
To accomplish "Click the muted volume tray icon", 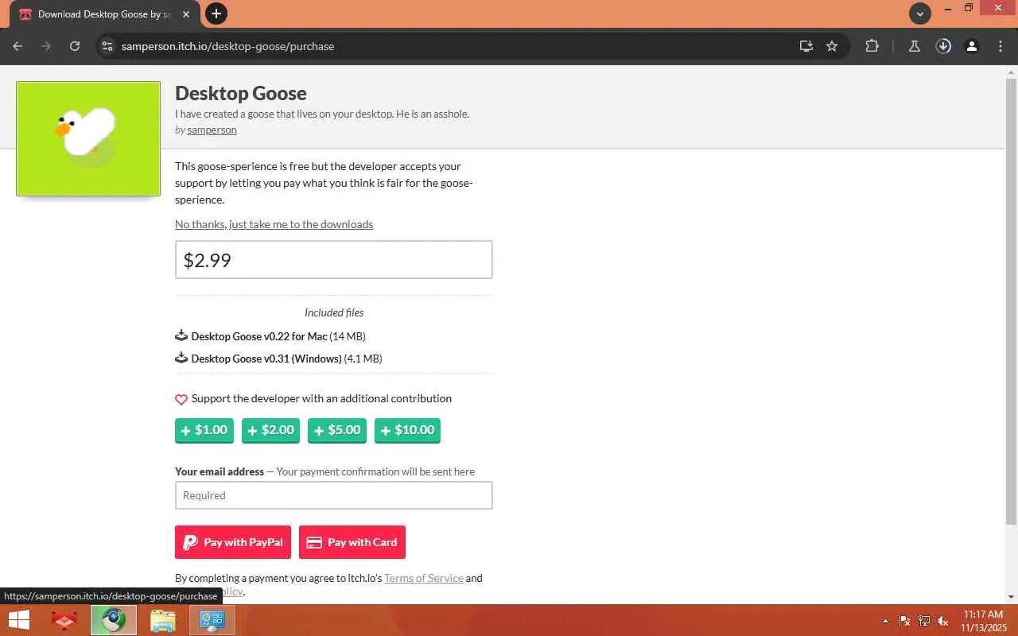I will pyautogui.click(x=943, y=621).
